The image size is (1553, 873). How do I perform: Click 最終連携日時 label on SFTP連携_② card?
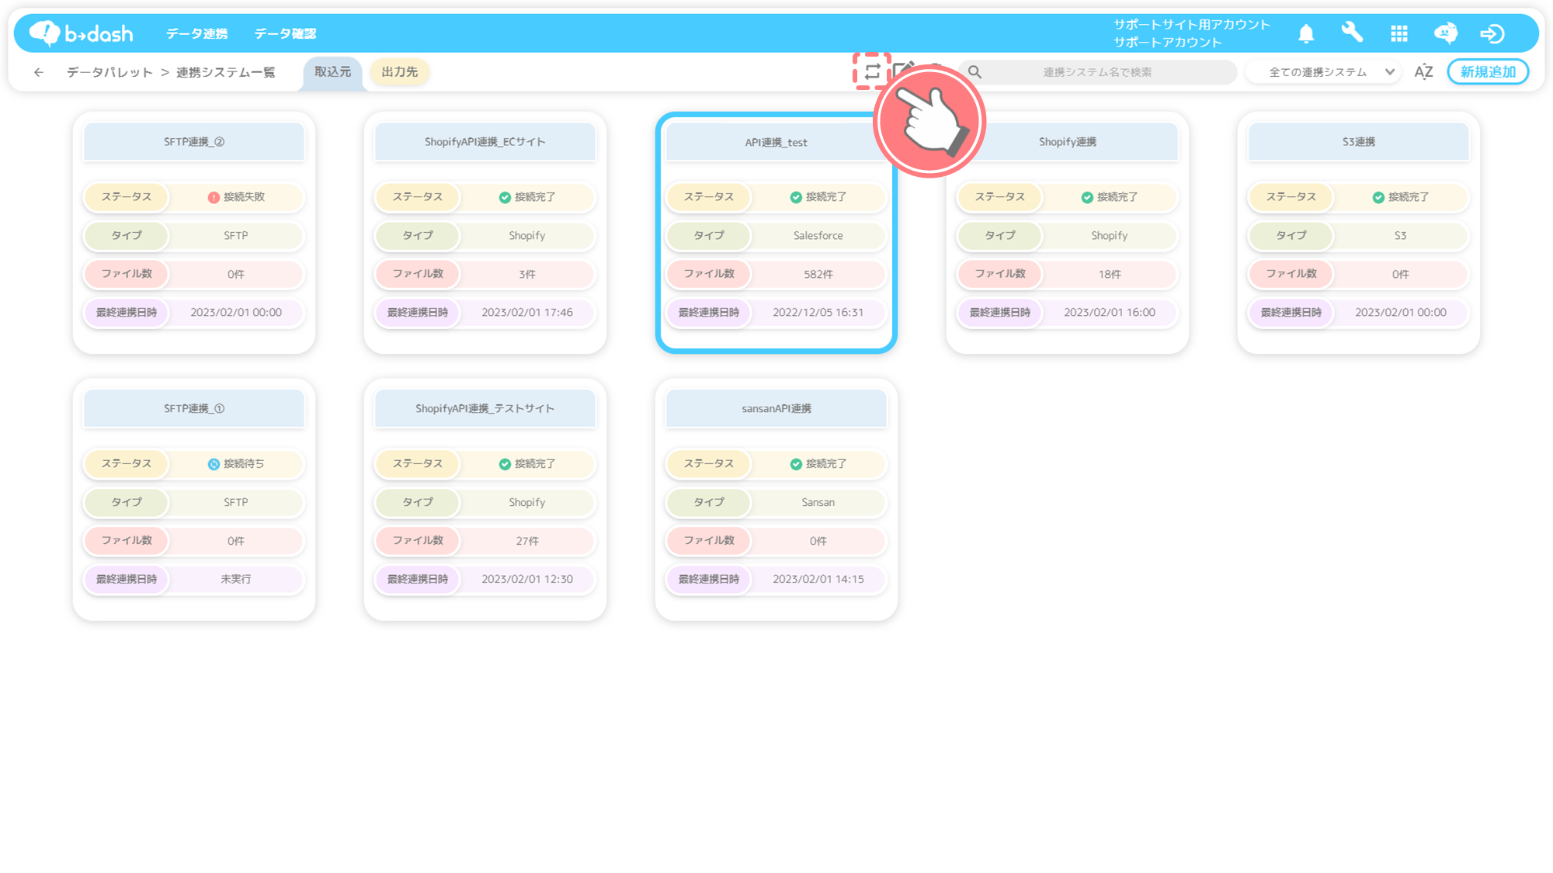126,313
